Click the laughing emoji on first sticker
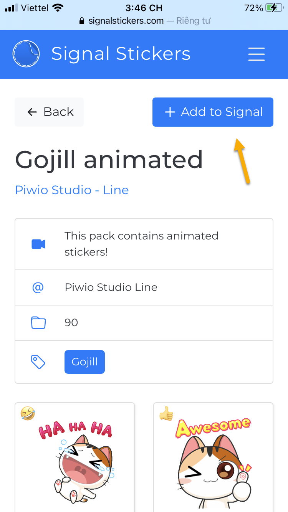The image size is (288, 512). [x=28, y=413]
